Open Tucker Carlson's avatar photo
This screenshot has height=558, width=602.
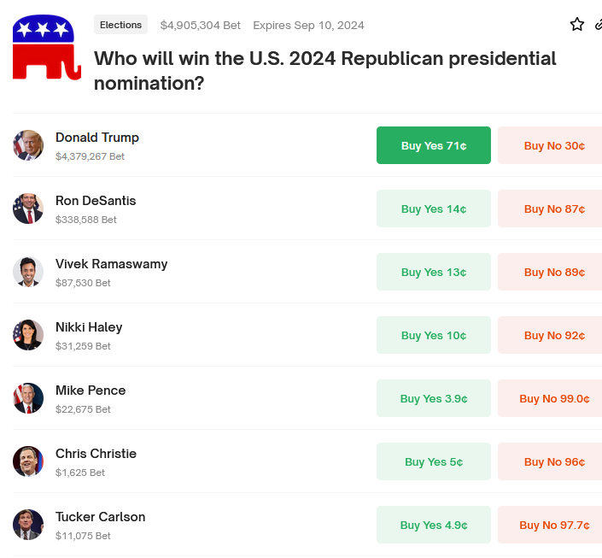28,525
